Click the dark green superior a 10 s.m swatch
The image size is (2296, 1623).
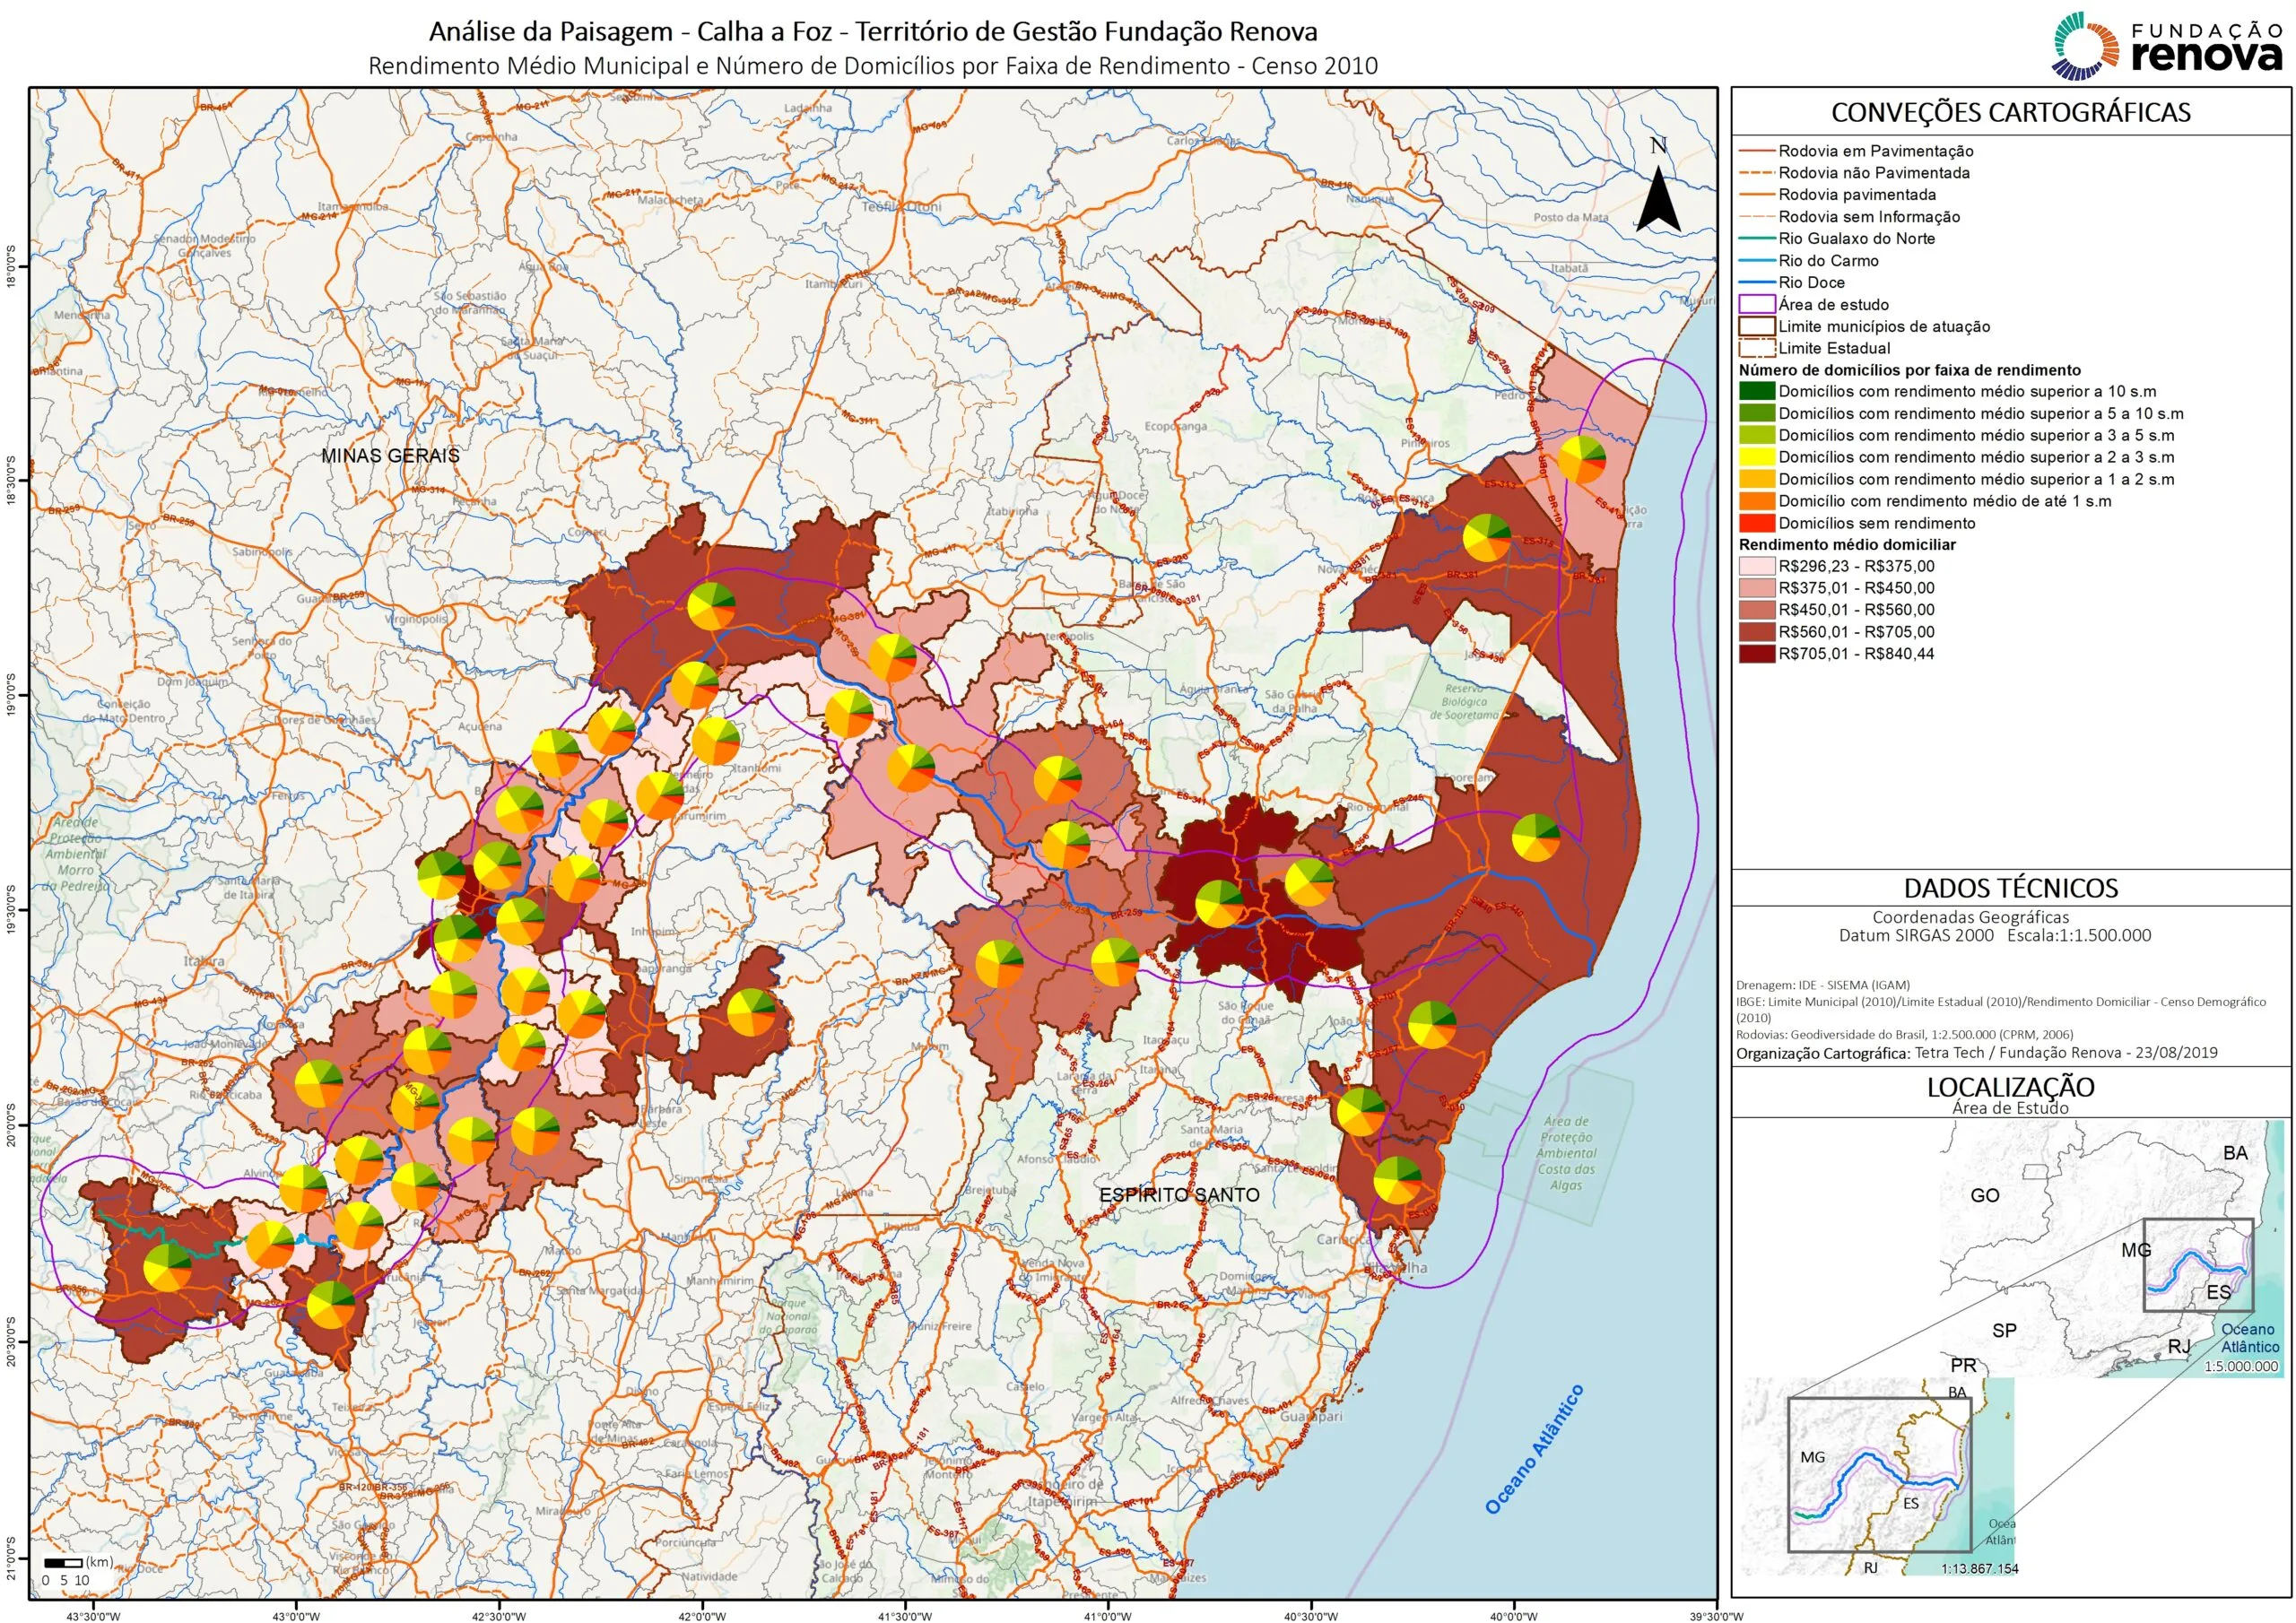click(x=1756, y=391)
